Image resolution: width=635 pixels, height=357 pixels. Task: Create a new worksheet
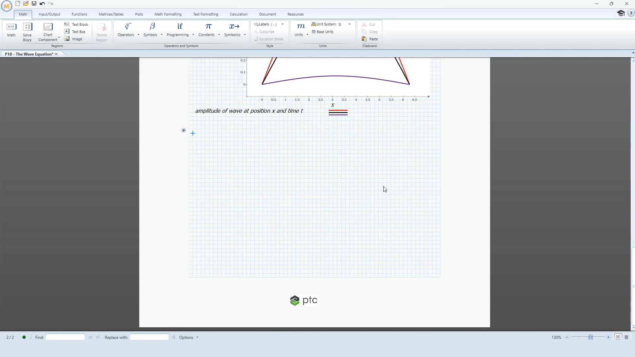point(18,4)
